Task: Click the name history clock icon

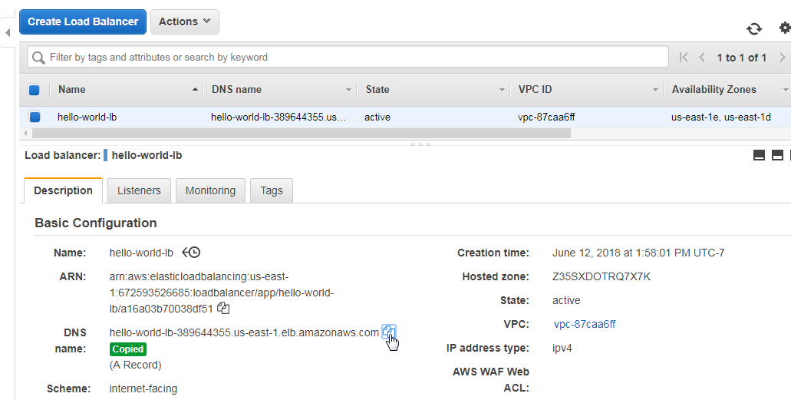Action: click(x=191, y=252)
